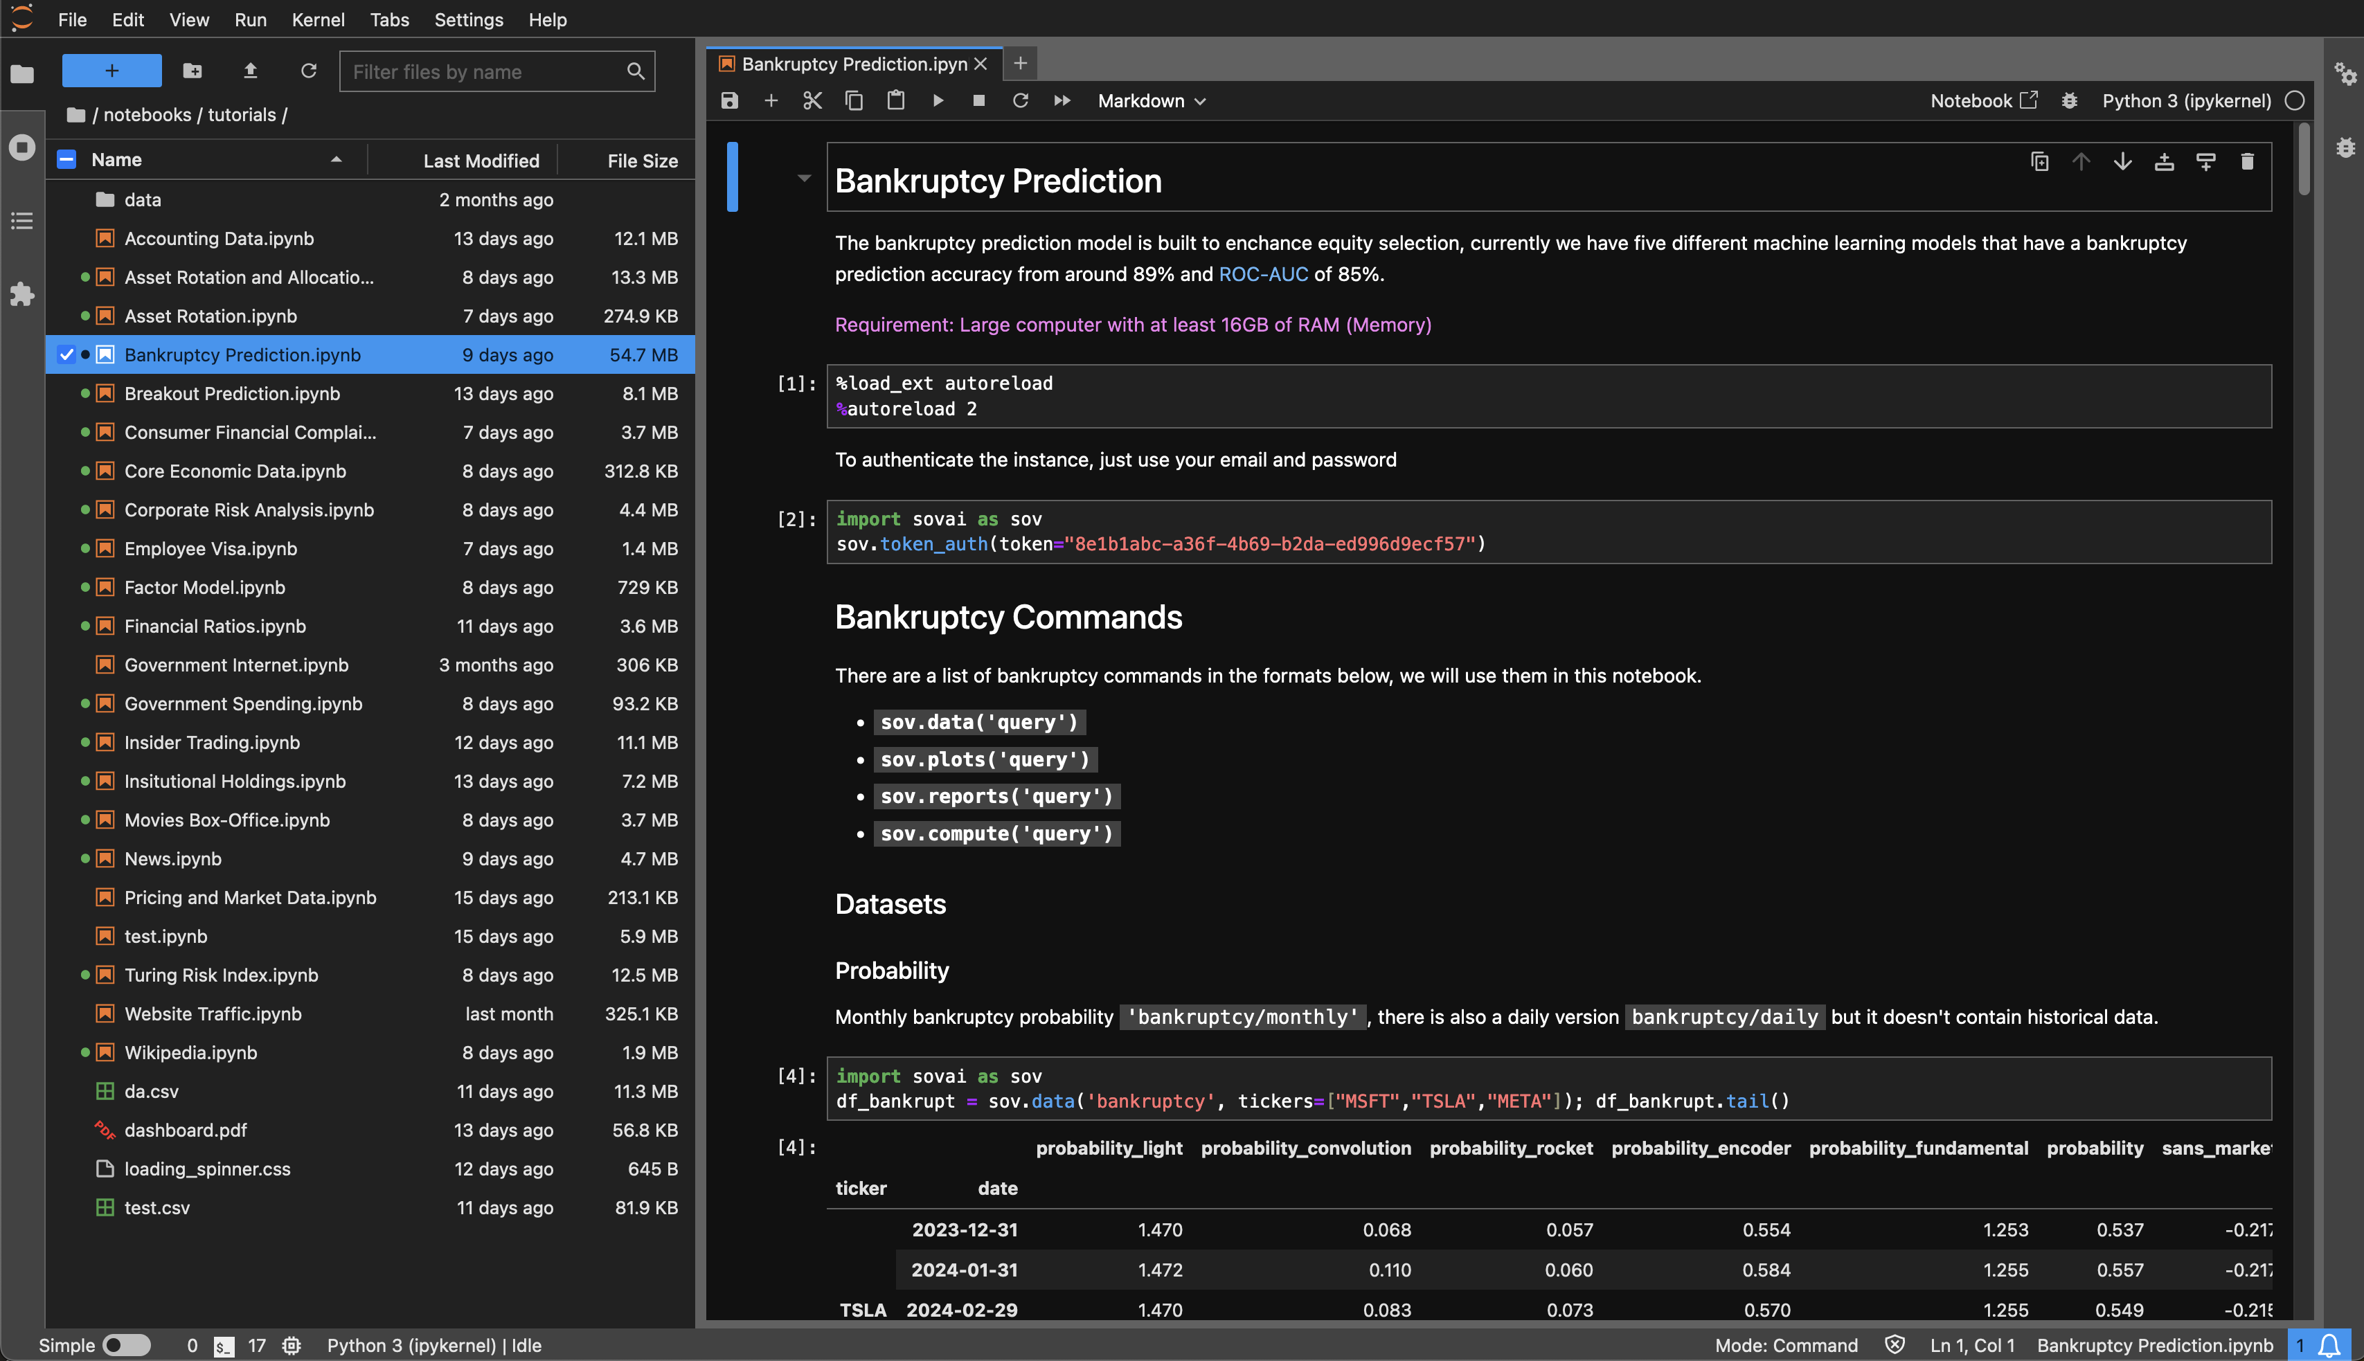
Task: Open the extension manager puzzle icon
Action: pos(21,296)
